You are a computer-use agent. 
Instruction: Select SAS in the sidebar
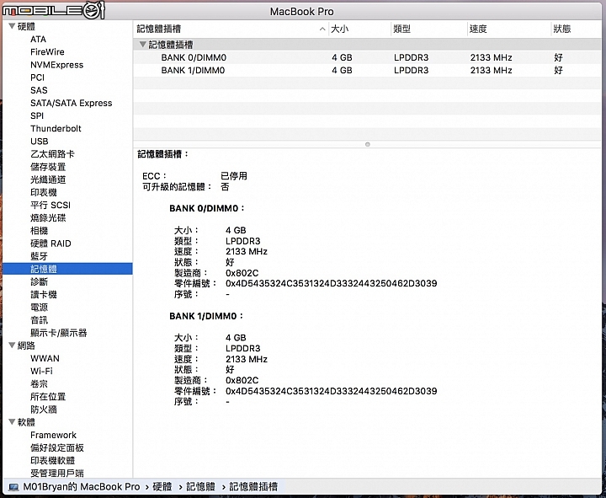click(39, 90)
